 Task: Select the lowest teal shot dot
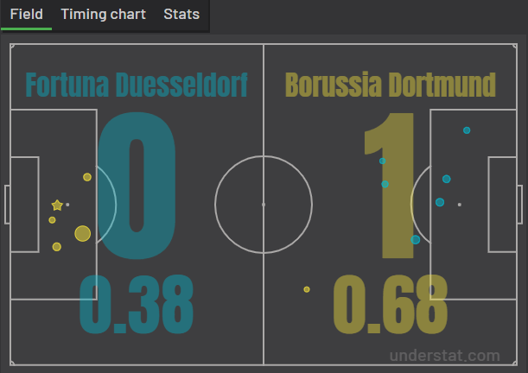(x=416, y=239)
